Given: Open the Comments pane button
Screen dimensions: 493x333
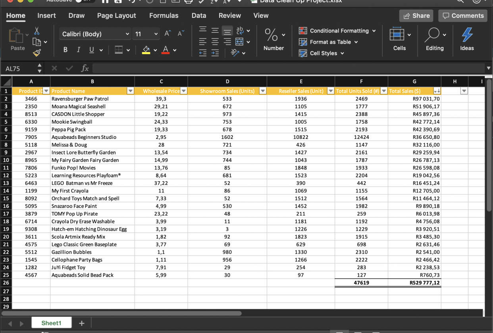Looking at the screenshot, I should click(462, 16).
